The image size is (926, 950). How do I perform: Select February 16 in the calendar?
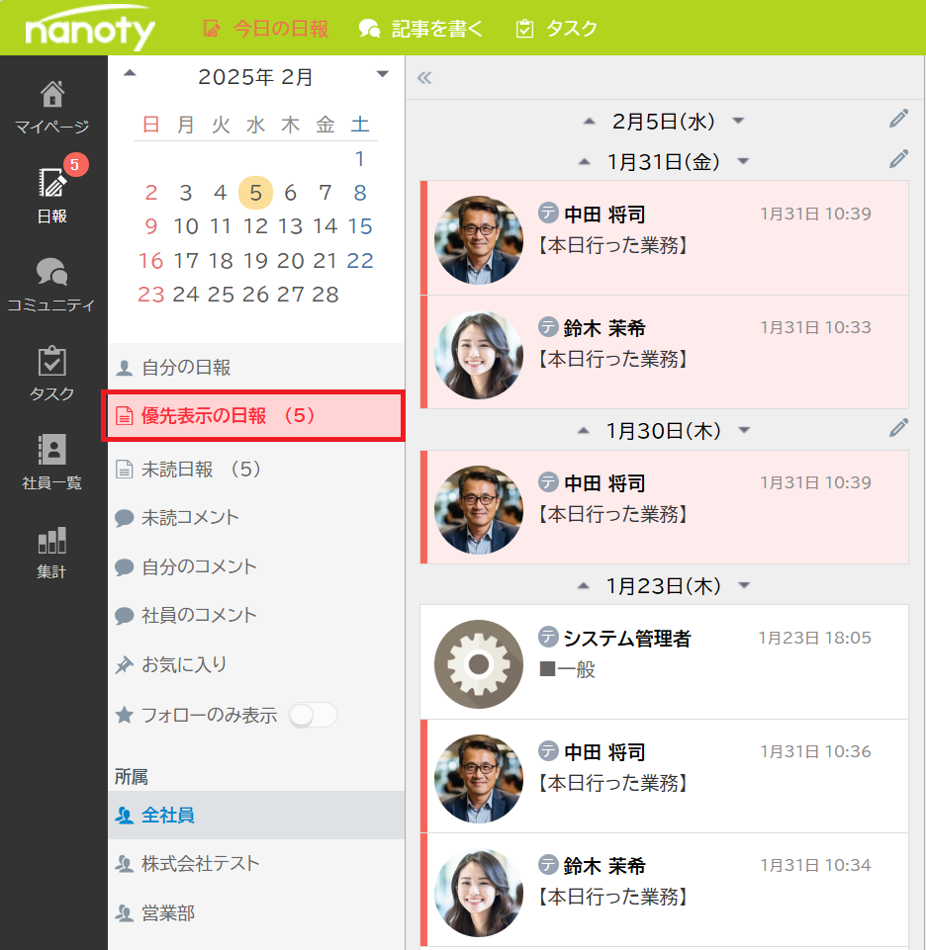151,261
